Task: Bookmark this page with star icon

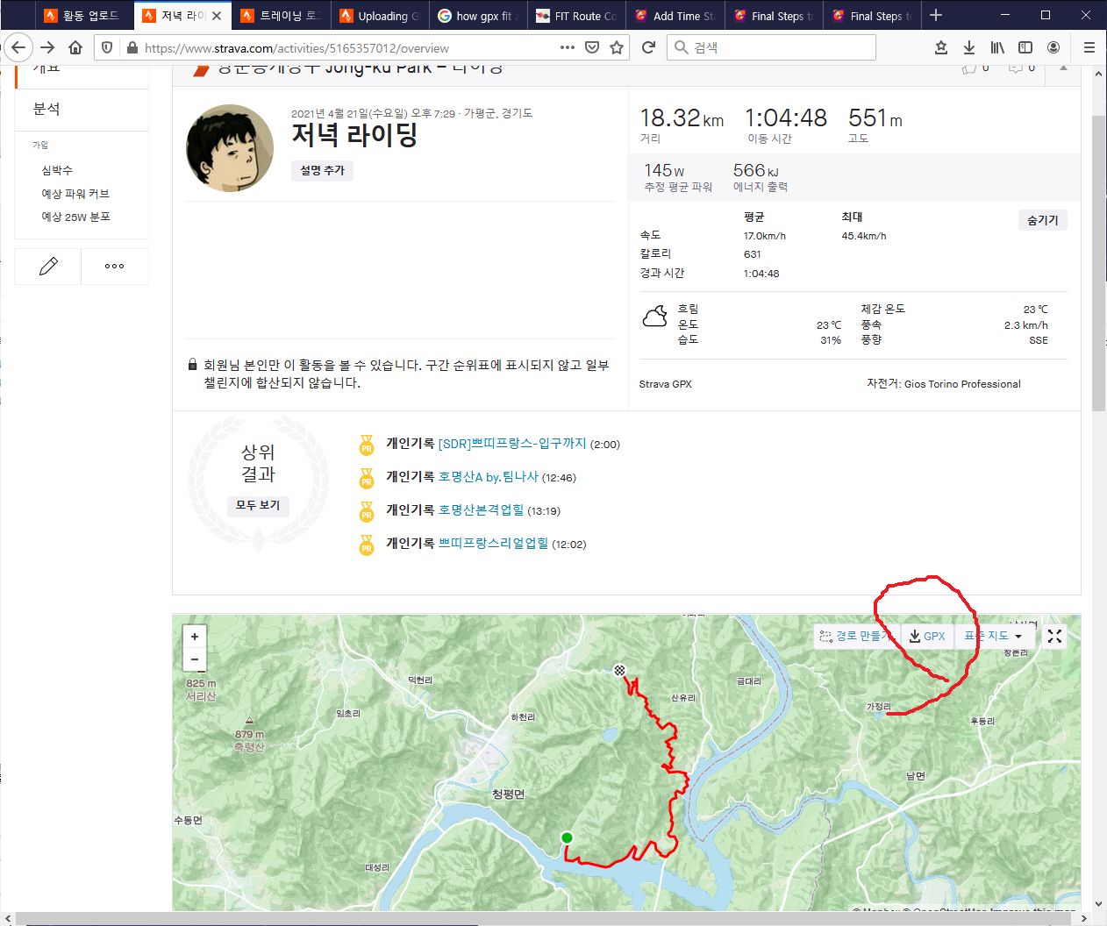Action: coord(617,47)
